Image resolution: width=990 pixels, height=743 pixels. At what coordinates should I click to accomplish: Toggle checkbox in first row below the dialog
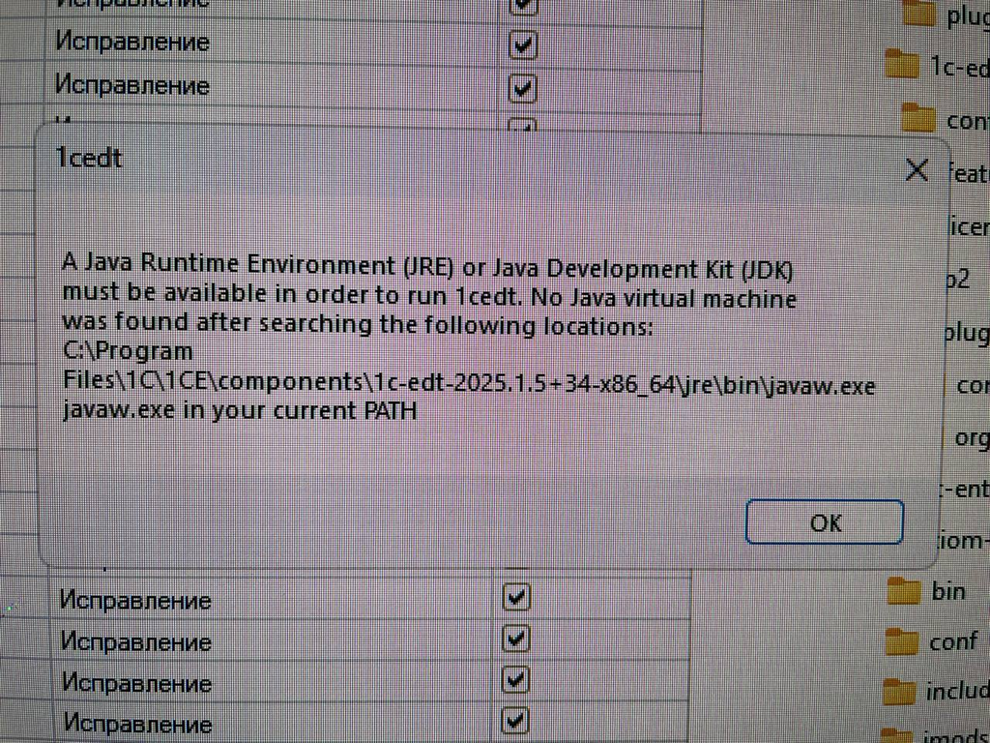[x=517, y=599]
